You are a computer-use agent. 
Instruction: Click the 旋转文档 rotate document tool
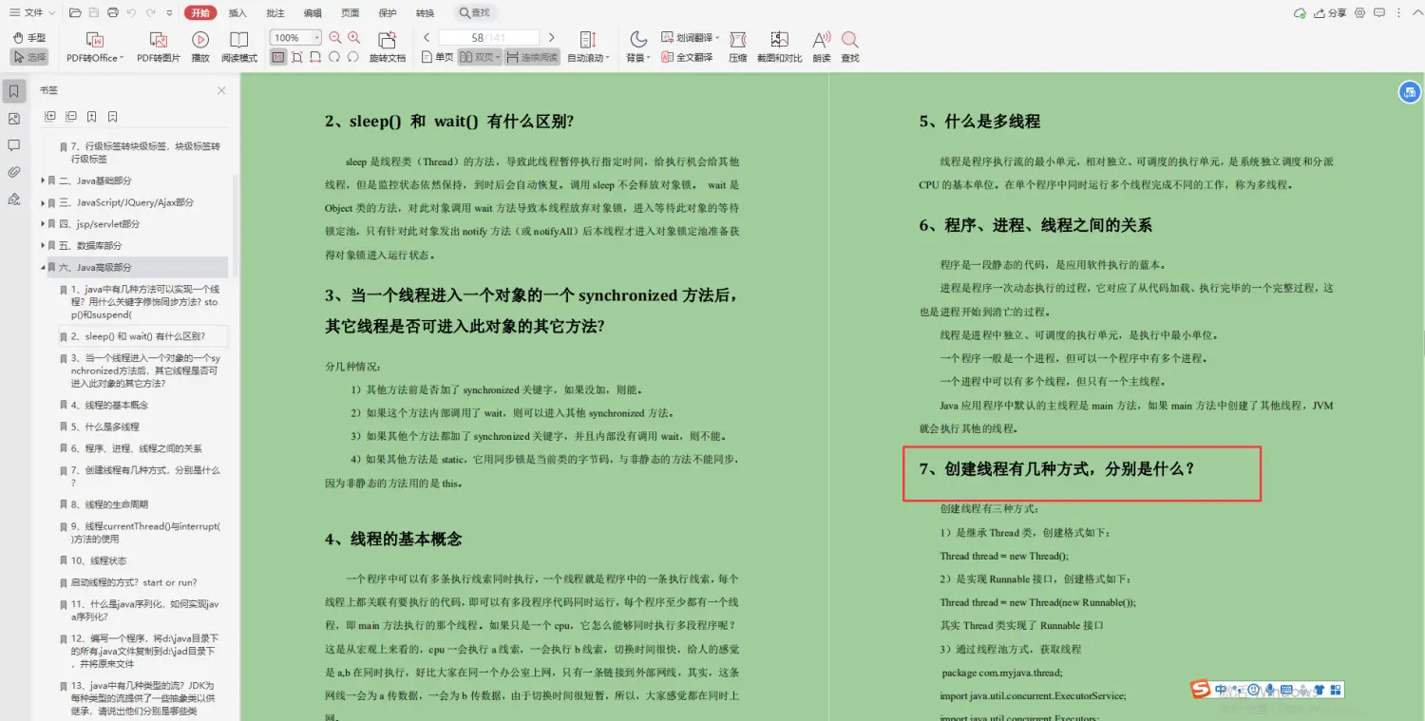click(x=387, y=47)
